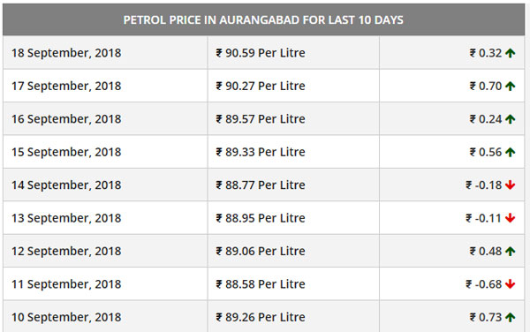530x332 pixels.
Task: Select the 16 September, 2018 date cell
Action: pos(105,119)
